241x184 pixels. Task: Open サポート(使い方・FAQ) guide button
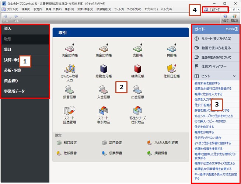(216, 39)
